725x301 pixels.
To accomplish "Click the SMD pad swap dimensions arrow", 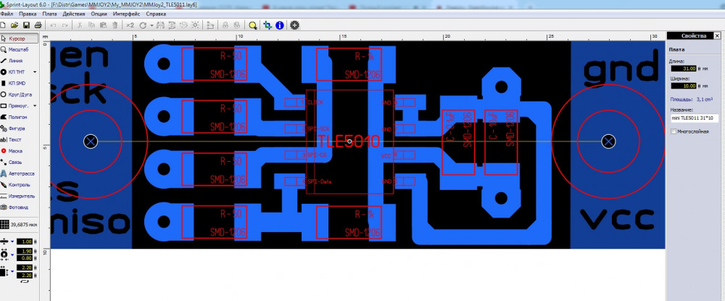I will point(25,281).
